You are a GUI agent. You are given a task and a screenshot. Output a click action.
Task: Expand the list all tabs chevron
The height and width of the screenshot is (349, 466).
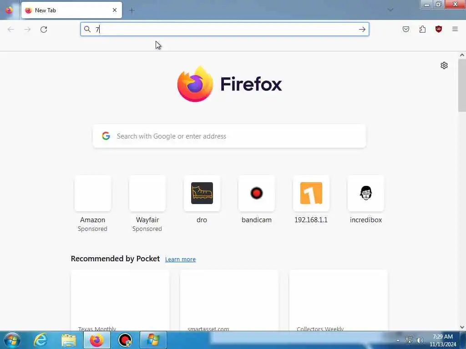[x=390, y=10]
